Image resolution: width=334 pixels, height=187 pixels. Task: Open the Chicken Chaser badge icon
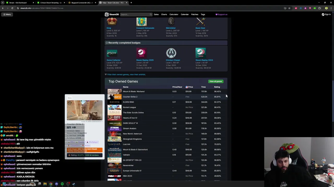pyautogui.click(x=171, y=53)
